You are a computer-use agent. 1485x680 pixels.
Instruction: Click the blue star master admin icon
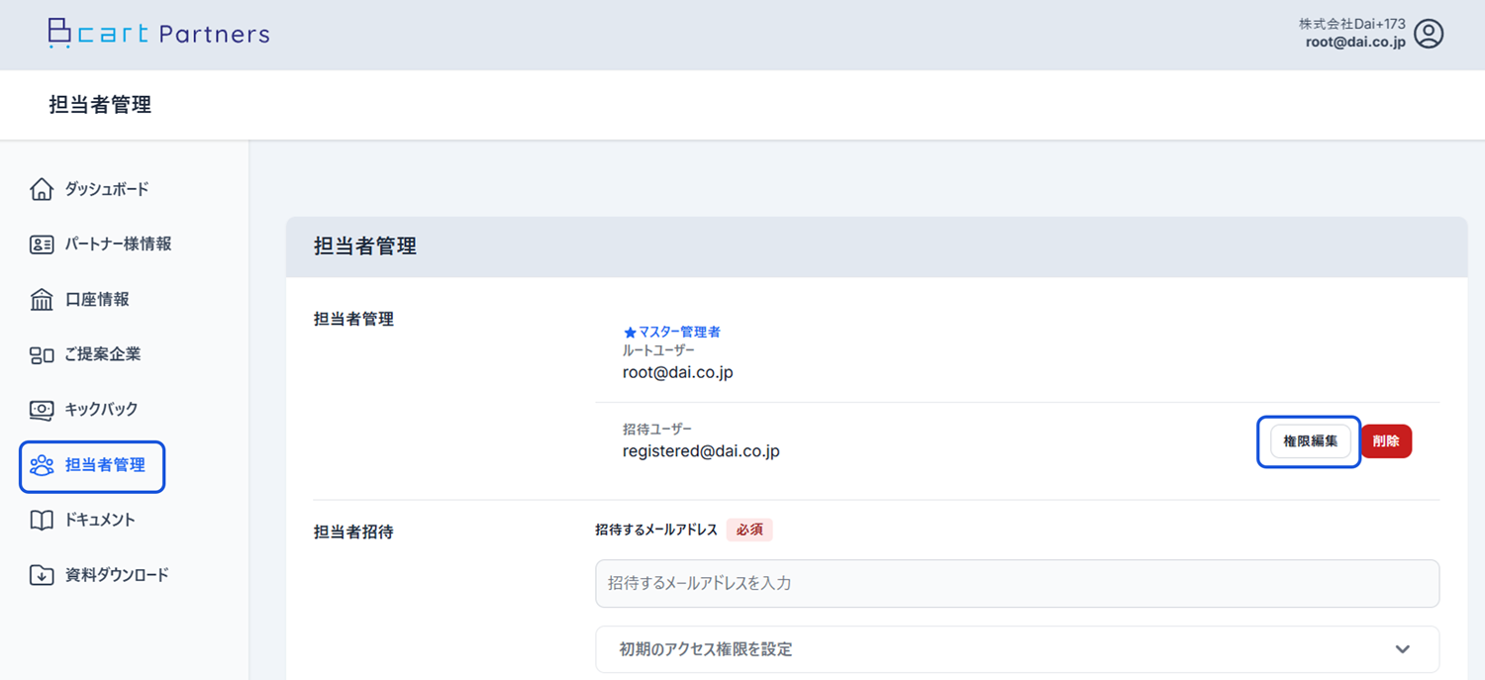point(630,333)
